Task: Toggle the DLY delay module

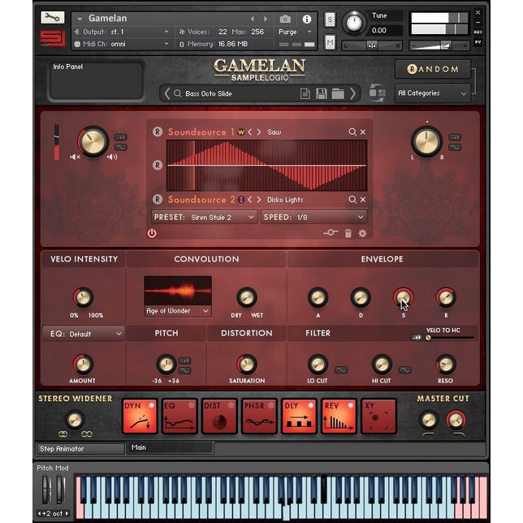Action: point(299,417)
